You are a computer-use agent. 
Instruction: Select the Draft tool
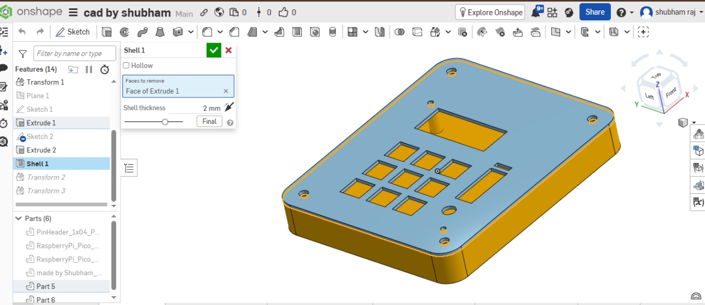(x=252, y=32)
